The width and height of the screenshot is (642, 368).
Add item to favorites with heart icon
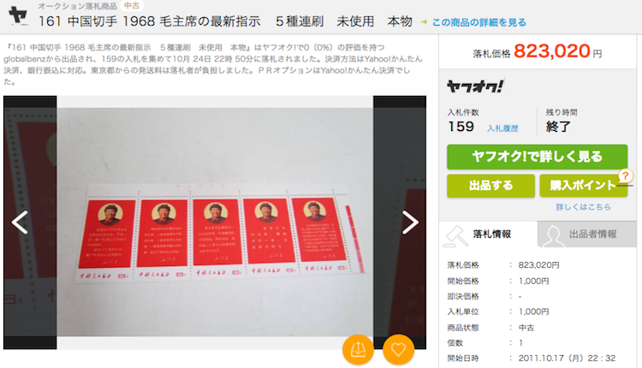click(x=398, y=349)
